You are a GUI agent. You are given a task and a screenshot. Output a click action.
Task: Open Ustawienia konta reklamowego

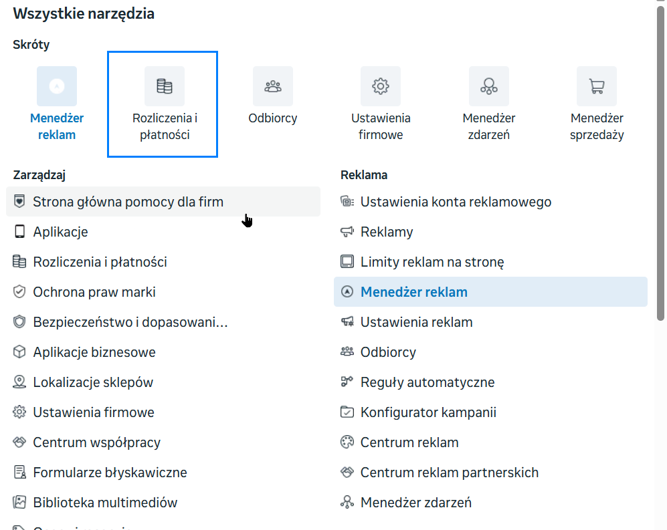point(456,202)
